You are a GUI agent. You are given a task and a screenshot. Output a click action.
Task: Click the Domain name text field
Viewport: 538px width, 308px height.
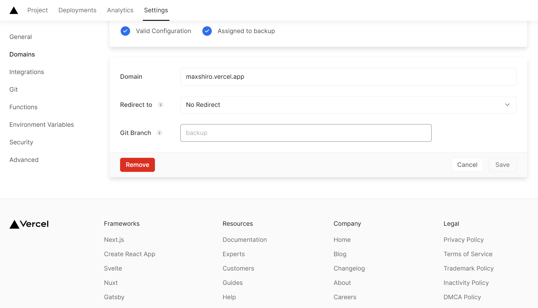click(348, 77)
